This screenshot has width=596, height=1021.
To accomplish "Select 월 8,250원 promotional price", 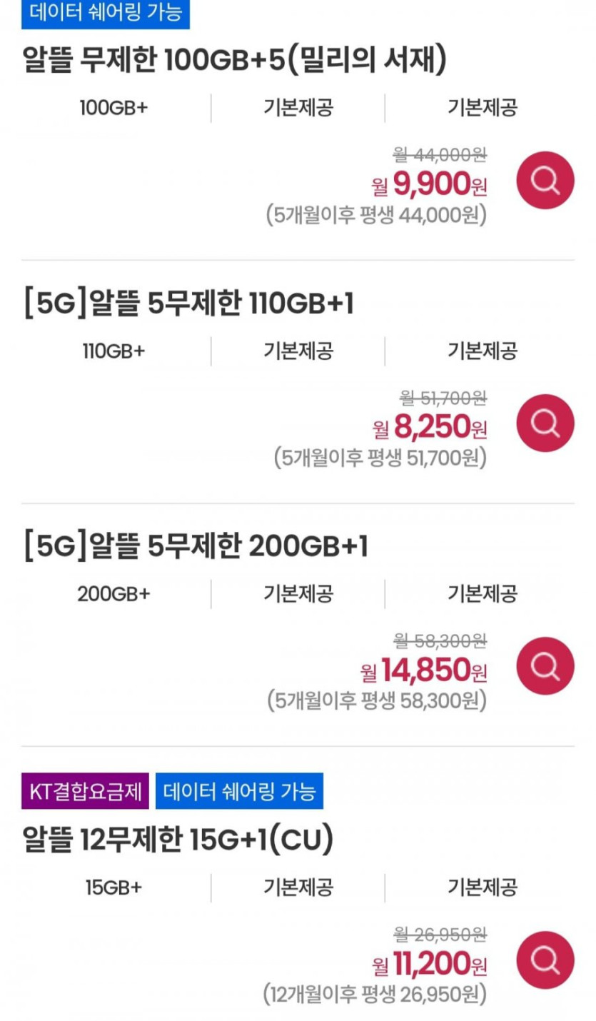I will click(430, 428).
